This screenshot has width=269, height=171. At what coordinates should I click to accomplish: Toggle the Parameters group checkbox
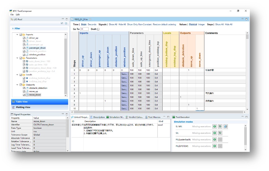tap(21, 58)
